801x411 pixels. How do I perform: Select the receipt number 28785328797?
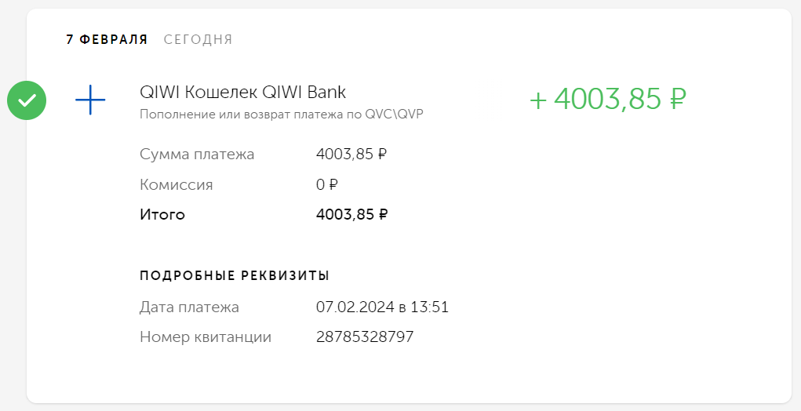[365, 337]
